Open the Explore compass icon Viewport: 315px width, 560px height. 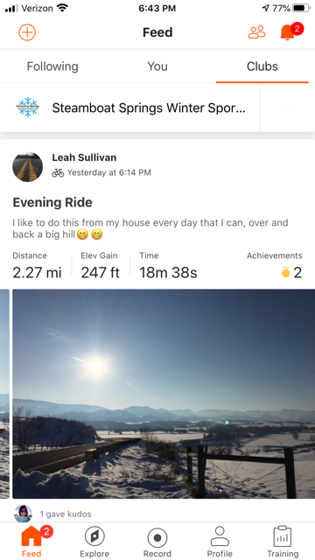click(x=94, y=536)
